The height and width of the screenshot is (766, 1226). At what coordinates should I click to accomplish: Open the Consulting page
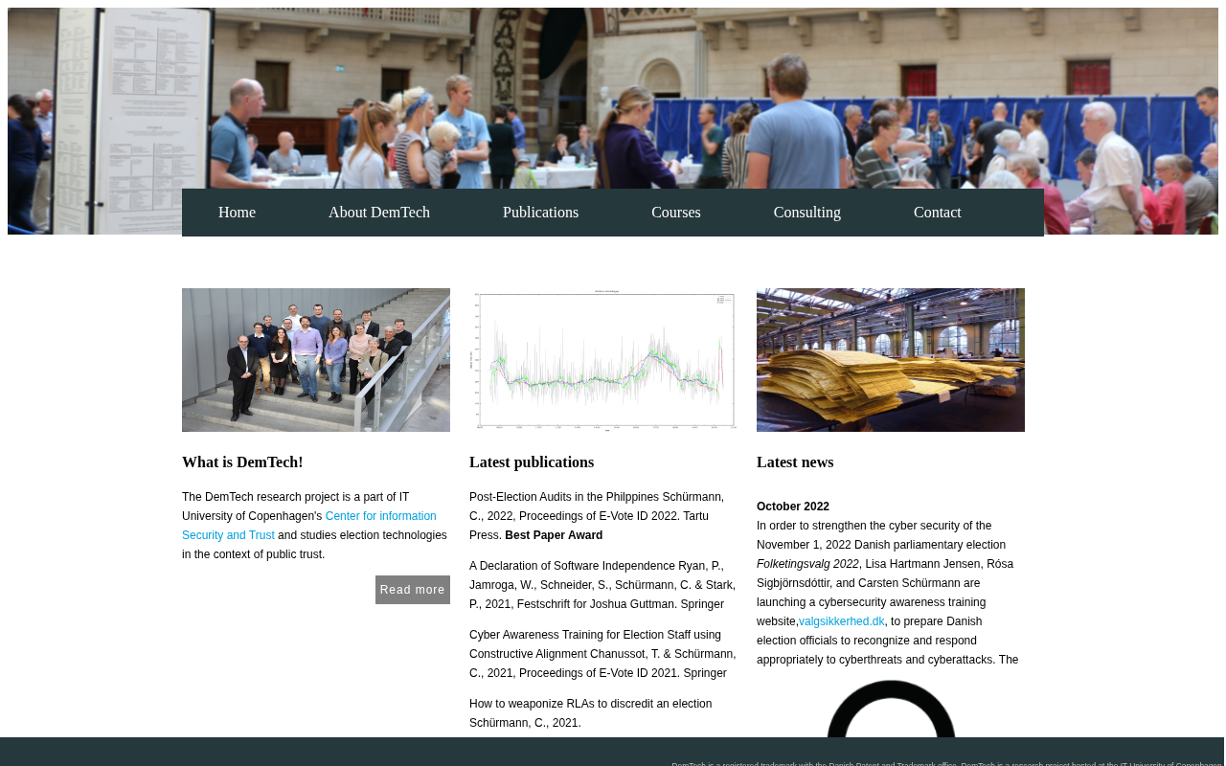pyautogui.click(x=807, y=213)
